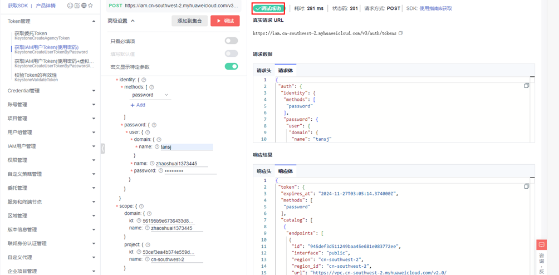559x275 pixels.
Task: Click the edit note icon
Action: [x=77, y=6]
